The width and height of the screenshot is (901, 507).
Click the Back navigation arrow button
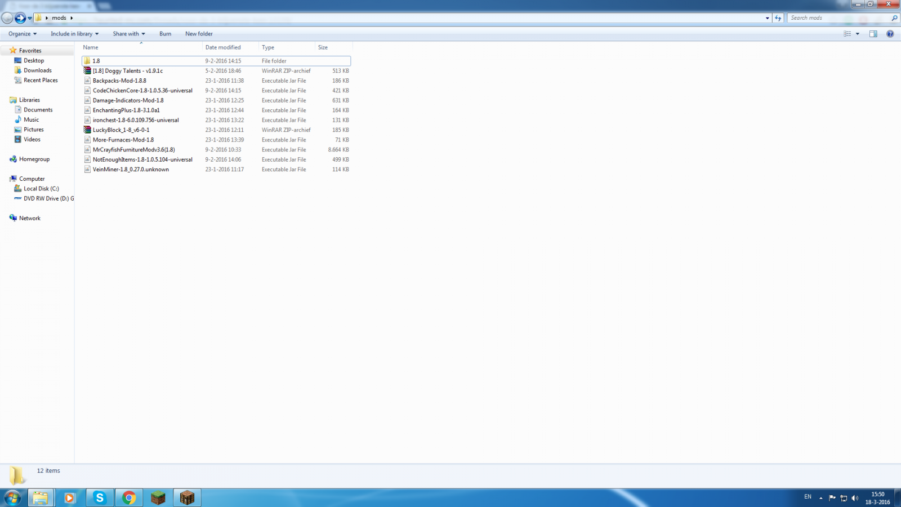[7, 18]
